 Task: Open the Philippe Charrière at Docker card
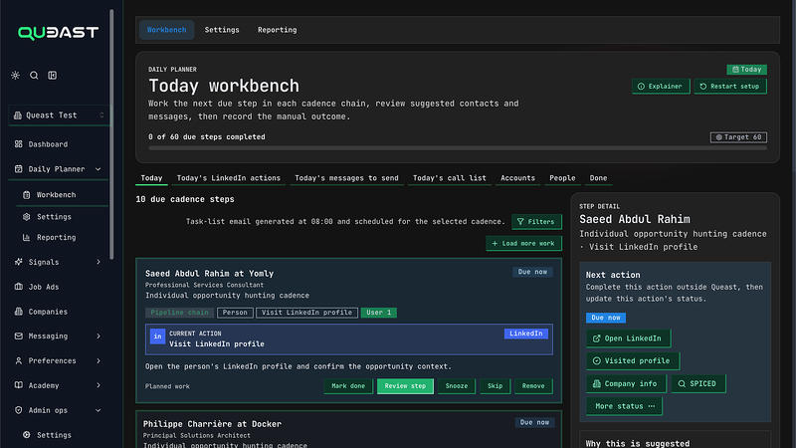click(349, 430)
